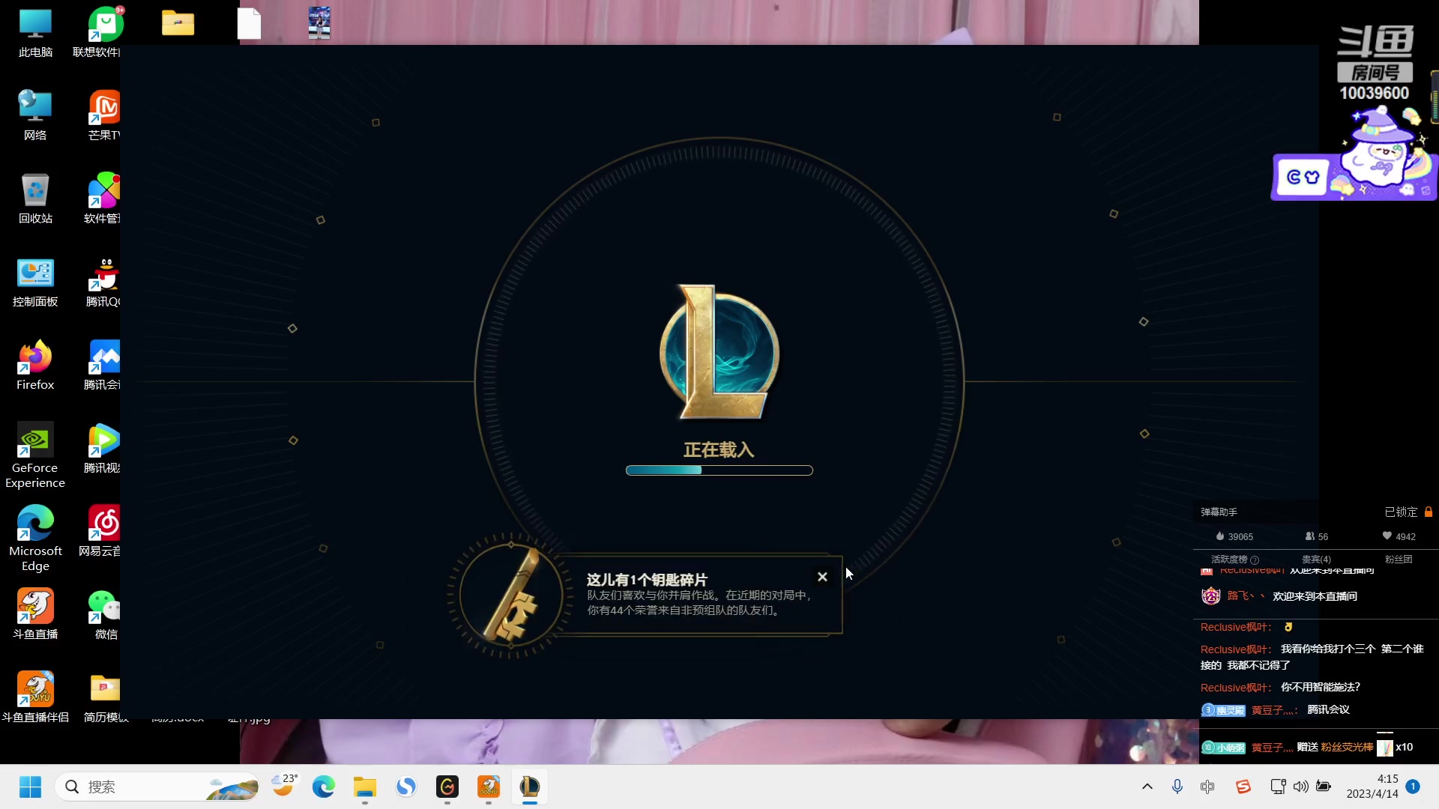Open the Windows Start menu
The height and width of the screenshot is (809, 1439).
pos(30,787)
